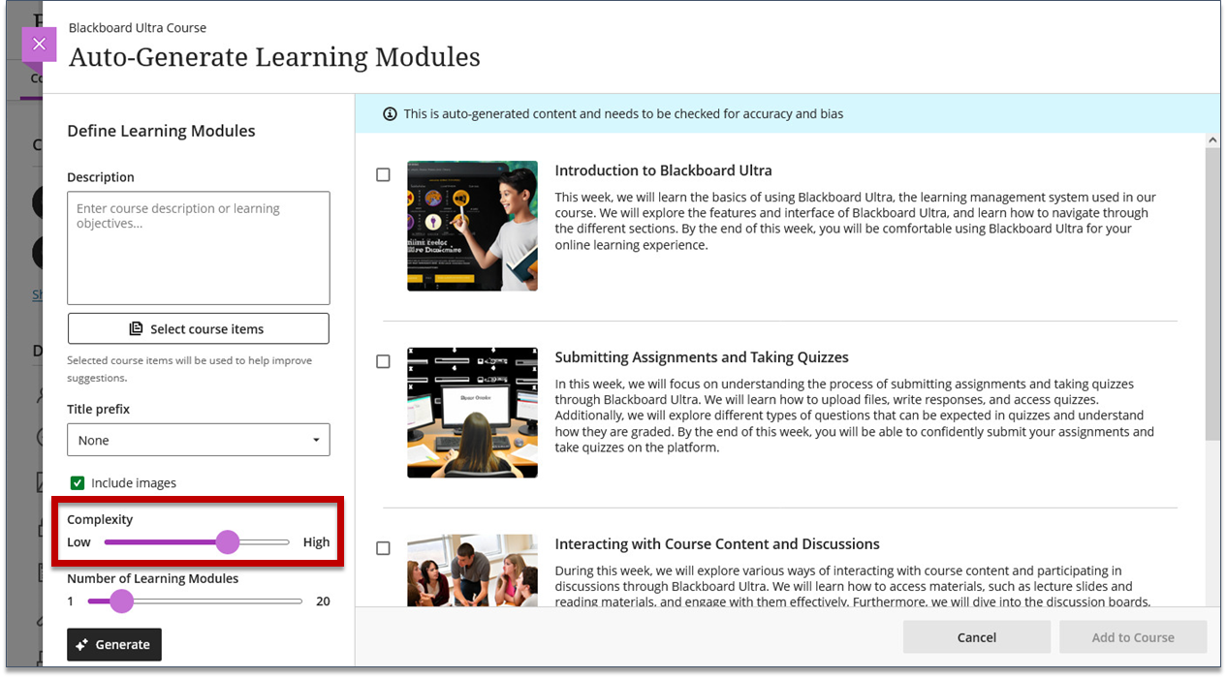The width and height of the screenshot is (1227, 678).
Task: Click the Cancel button
Action: 977,637
